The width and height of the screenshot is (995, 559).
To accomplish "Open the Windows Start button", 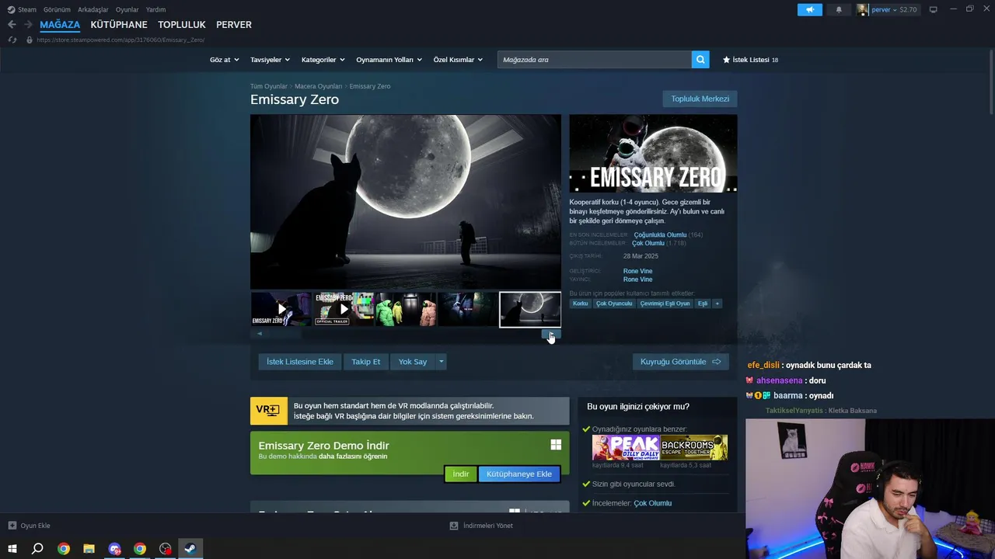I will click(x=12, y=549).
